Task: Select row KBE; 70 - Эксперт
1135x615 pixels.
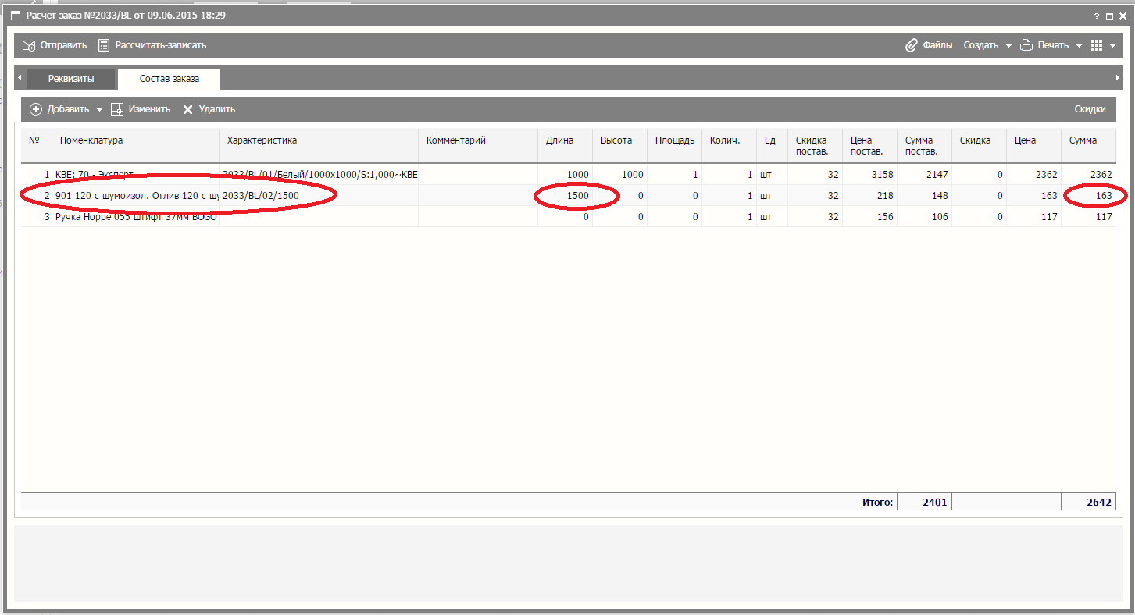Action: (x=568, y=175)
